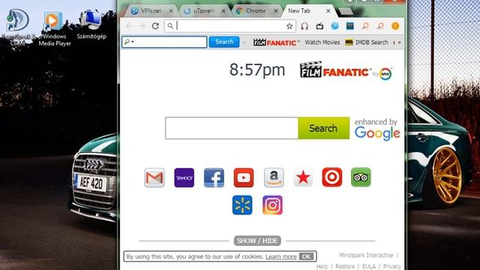This screenshot has height=270, width=480.
Task: Click the headphones extension icon
Action: 304,26
